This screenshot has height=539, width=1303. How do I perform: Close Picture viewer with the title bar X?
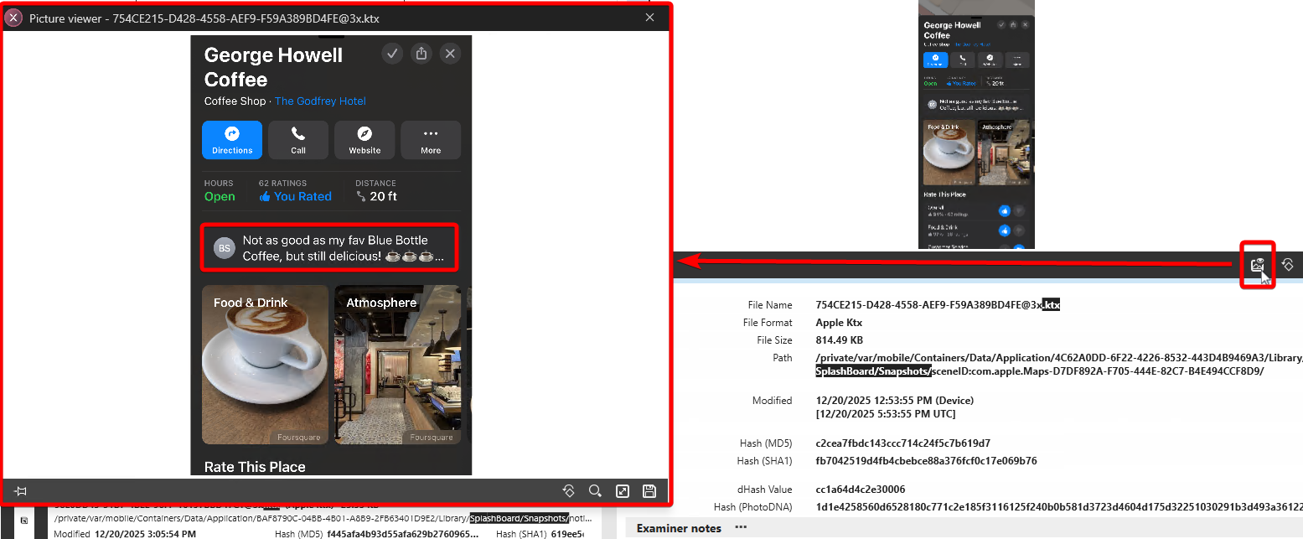[649, 18]
